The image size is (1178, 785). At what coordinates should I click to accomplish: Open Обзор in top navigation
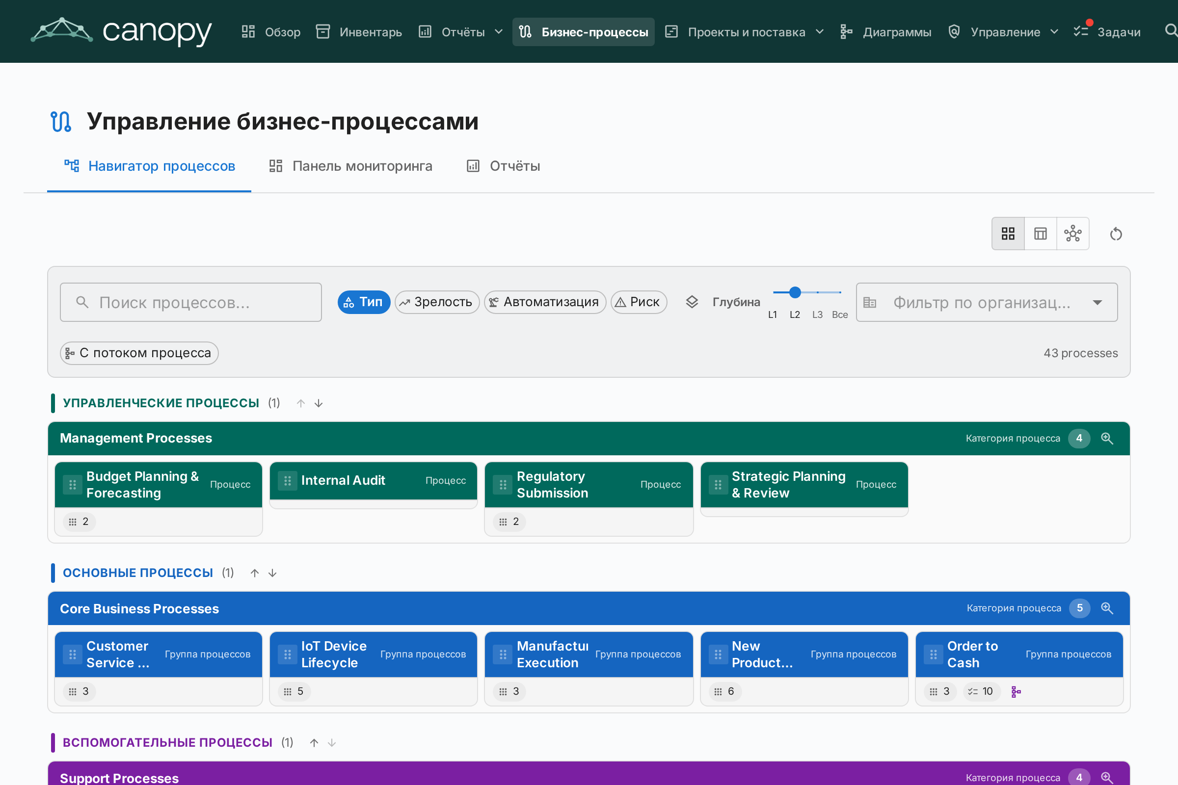(271, 32)
